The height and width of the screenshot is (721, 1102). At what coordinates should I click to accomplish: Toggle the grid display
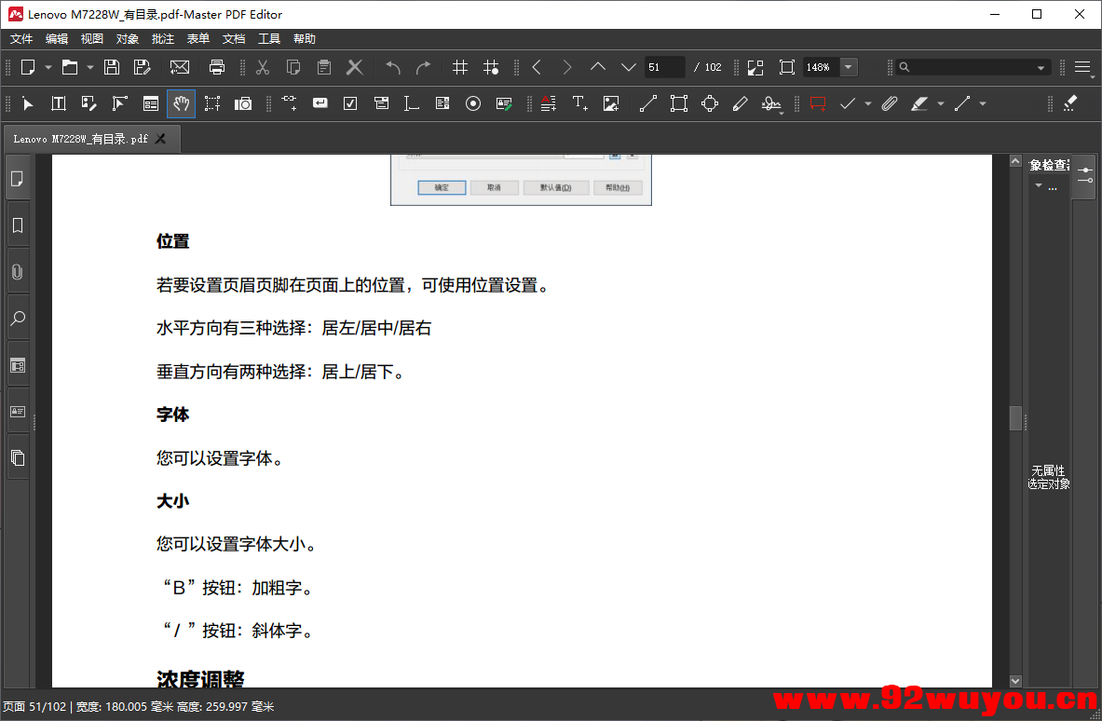(x=459, y=67)
